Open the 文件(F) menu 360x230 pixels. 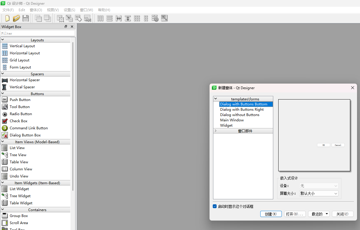click(8, 10)
